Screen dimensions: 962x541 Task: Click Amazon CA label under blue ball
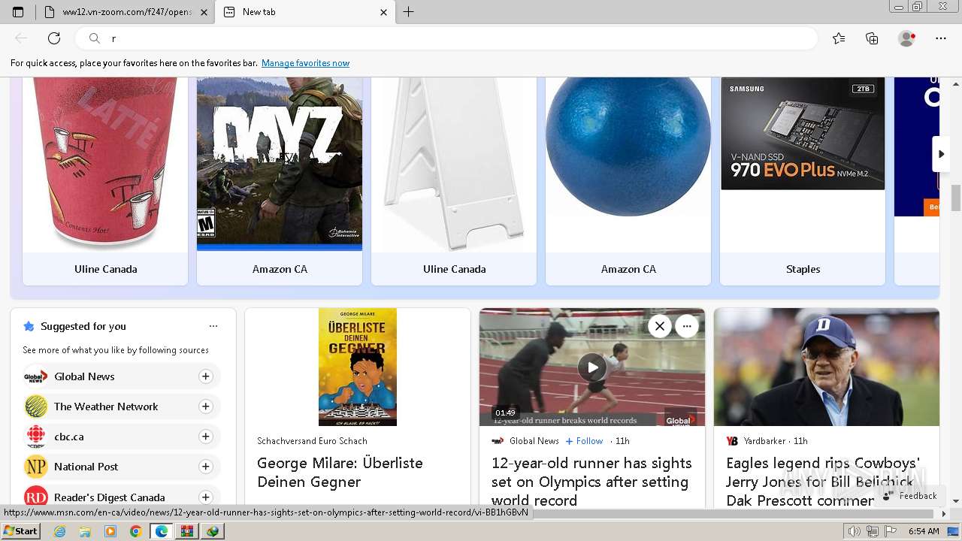click(x=628, y=269)
